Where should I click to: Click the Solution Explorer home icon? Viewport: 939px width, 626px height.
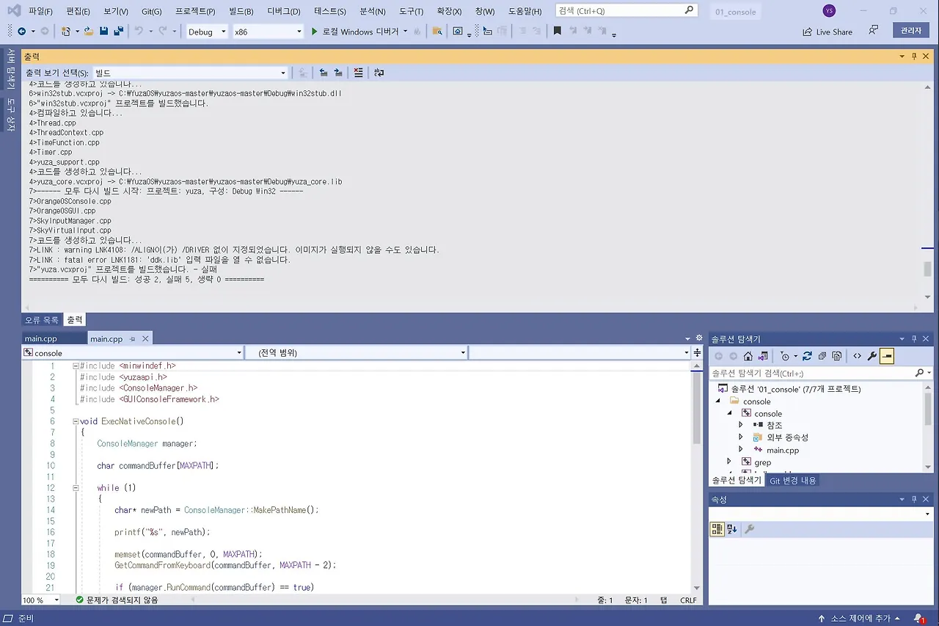[x=748, y=356]
